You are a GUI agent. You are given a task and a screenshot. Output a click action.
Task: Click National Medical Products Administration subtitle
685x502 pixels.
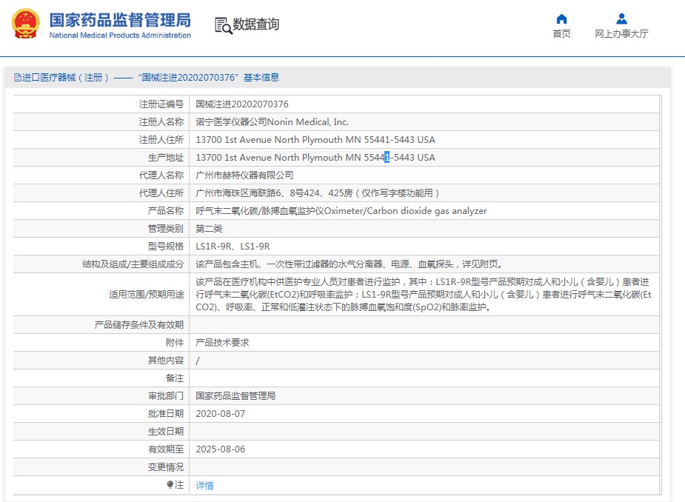coord(120,36)
